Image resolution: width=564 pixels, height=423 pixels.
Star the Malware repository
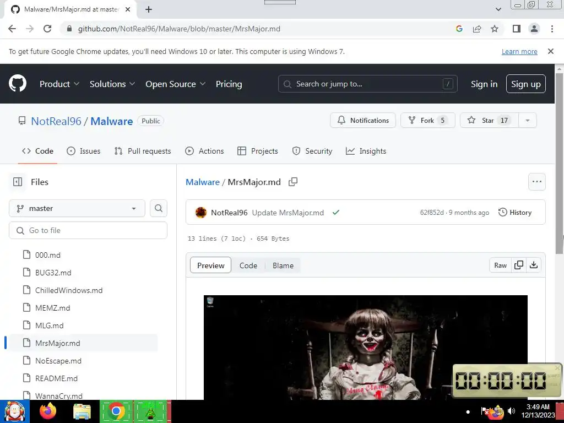(489, 121)
